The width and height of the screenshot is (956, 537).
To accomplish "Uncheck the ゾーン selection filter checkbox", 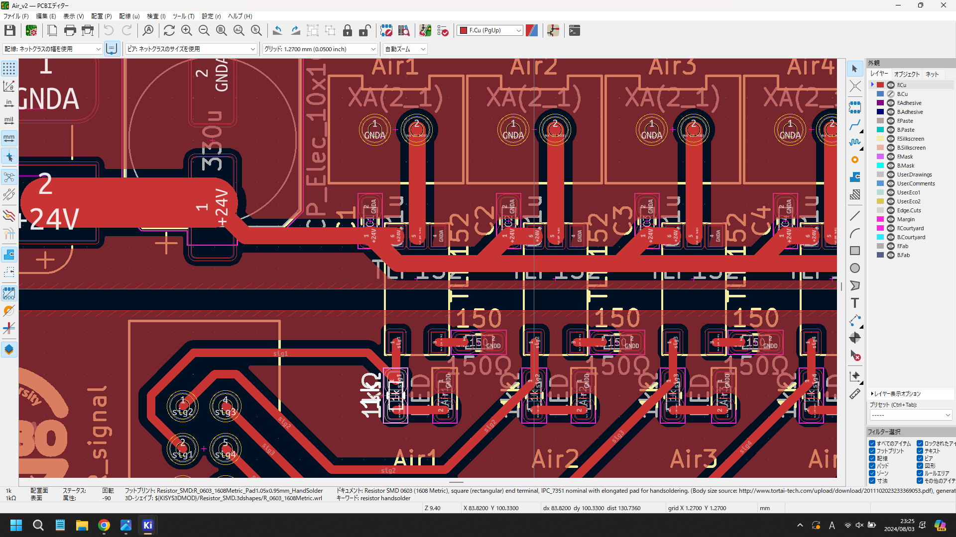I will (872, 473).
